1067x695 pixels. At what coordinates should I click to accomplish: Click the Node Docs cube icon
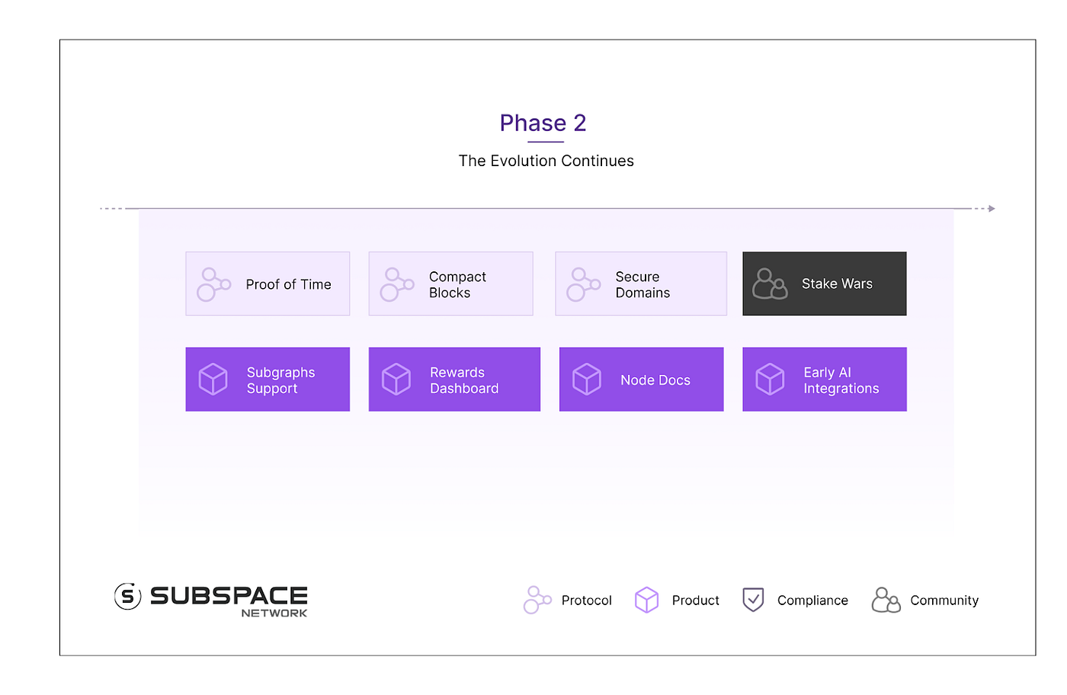point(587,379)
